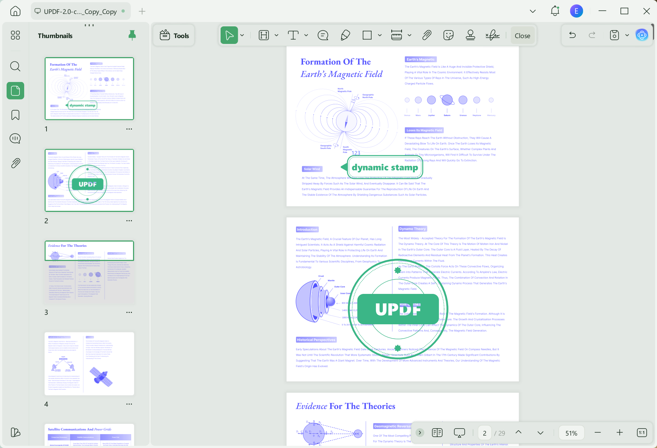Select the Measure ruler tool

pyautogui.click(x=396, y=35)
